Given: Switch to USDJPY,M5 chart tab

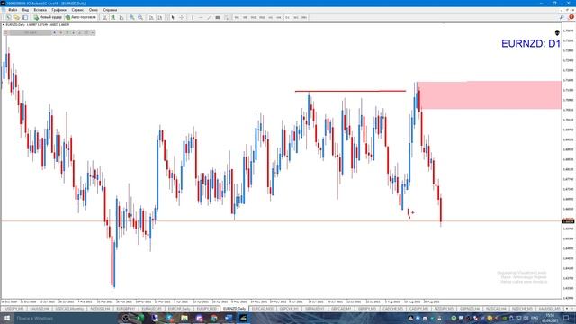Looking at the screenshot, I should coord(14,309).
